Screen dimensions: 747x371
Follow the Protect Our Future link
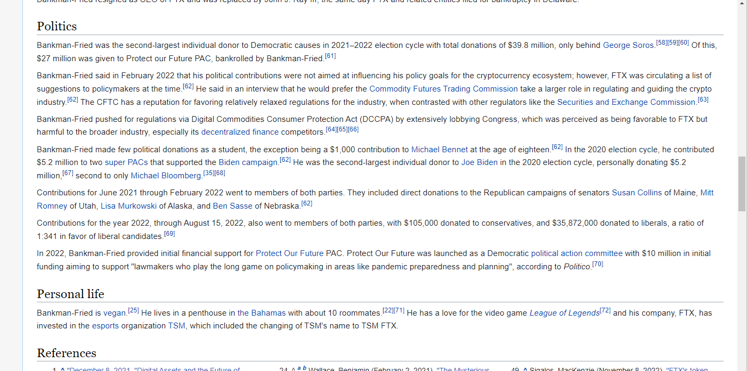coord(290,253)
